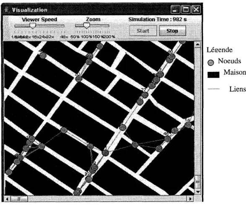Click the Zoom label

pyautogui.click(x=93, y=19)
